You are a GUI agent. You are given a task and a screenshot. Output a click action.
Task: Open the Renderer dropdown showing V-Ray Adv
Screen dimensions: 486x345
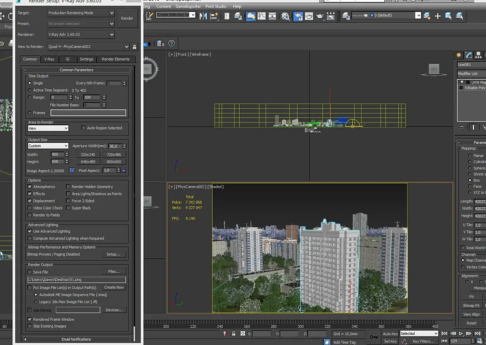(x=81, y=35)
